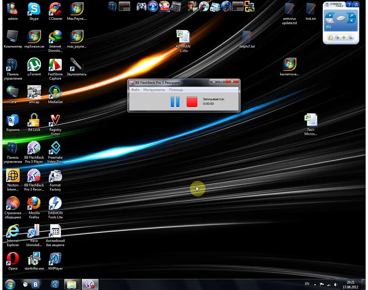The width and height of the screenshot is (368, 290).
Task: Click the BB FlashBack Pro 3 Рекордер title bar
Action: pos(169,83)
